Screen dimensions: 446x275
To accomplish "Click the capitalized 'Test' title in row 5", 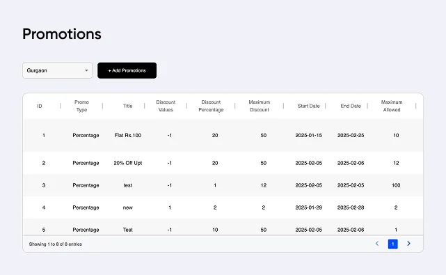I will pos(128,230).
